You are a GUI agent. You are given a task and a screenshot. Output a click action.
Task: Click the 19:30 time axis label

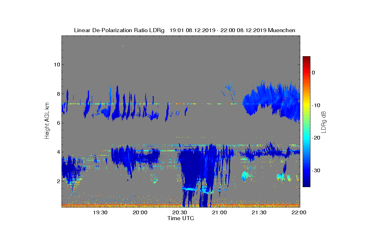pyautogui.click(x=100, y=212)
